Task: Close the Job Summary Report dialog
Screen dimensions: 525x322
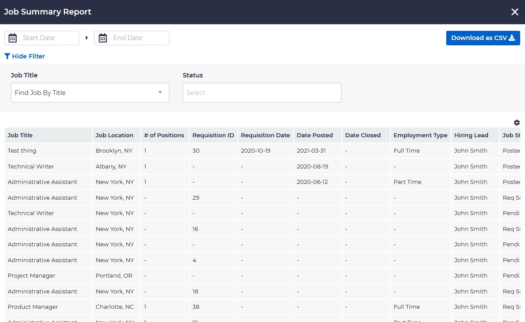Action: click(514, 12)
